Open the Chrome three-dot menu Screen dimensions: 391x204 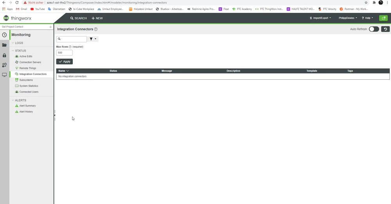(387, 2)
